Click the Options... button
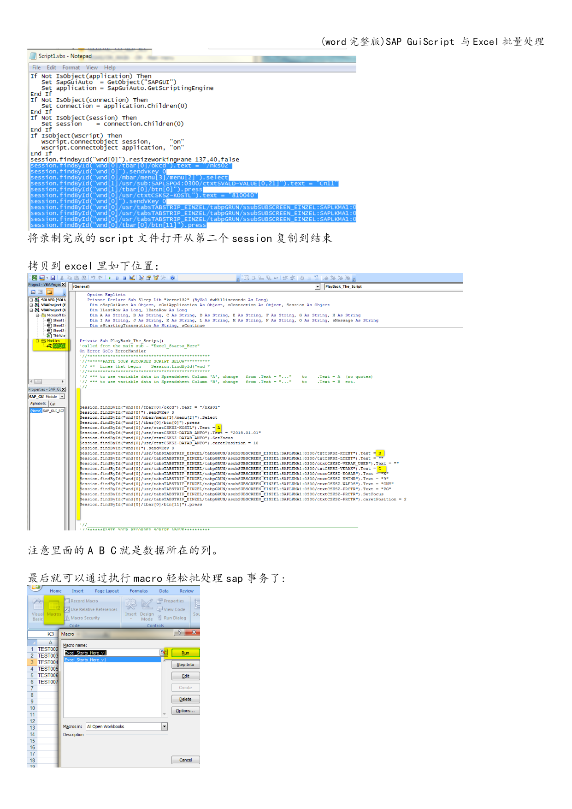Screen dimensions: 572x809 (x=185, y=711)
